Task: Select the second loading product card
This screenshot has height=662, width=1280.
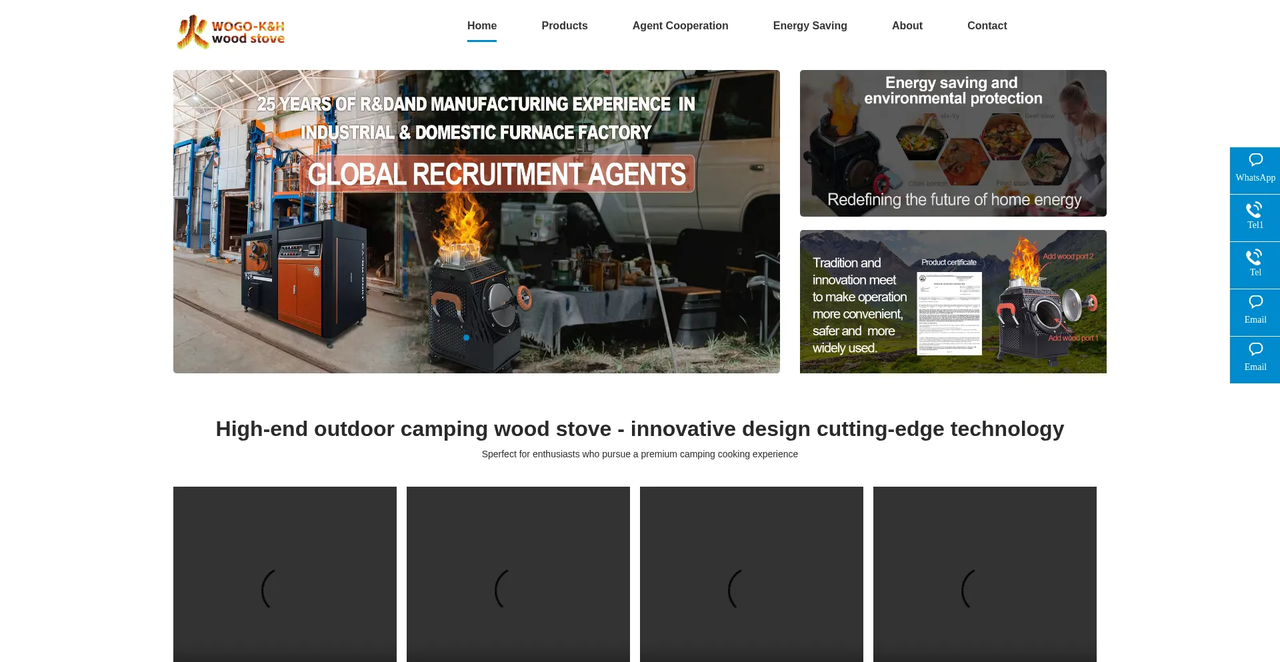Action: (x=518, y=574)
